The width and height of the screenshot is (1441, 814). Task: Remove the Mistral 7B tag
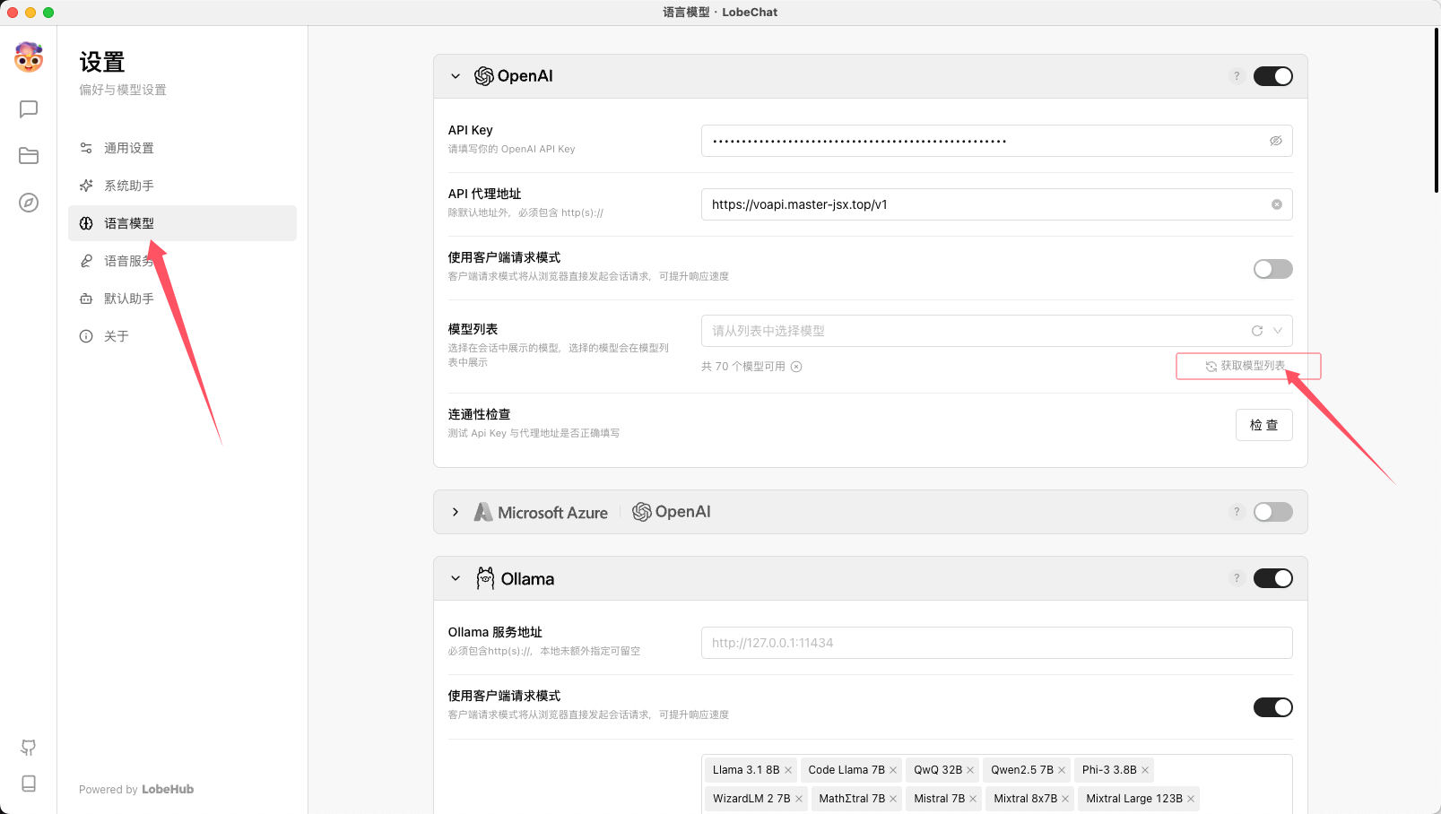(x=973, y=799)
